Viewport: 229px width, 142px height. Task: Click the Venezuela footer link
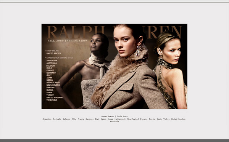pyautogui.click(x=114, y=121)
